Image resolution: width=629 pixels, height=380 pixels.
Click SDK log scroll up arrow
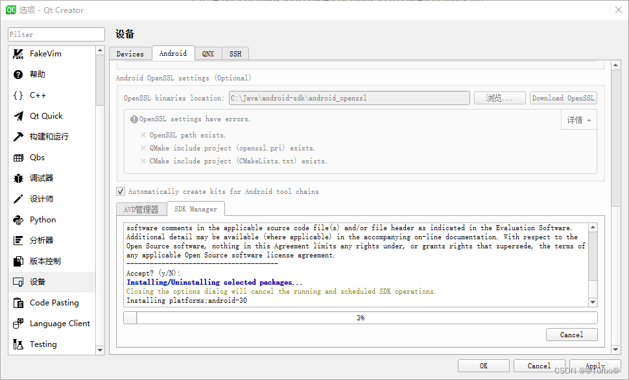(x=593, y=228)
